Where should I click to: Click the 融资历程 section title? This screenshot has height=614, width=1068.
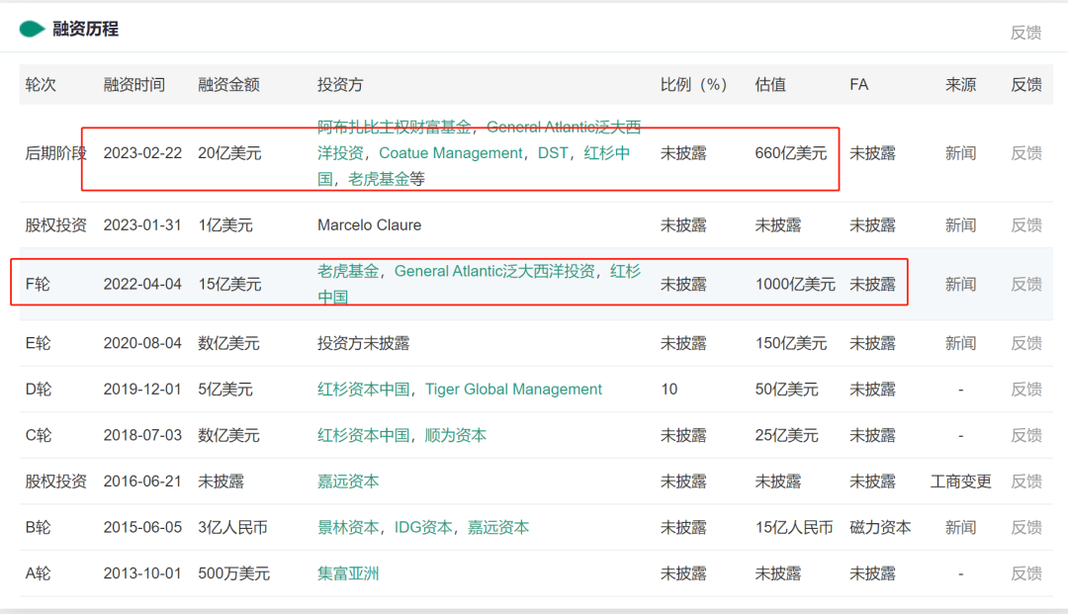coord(86,29)
